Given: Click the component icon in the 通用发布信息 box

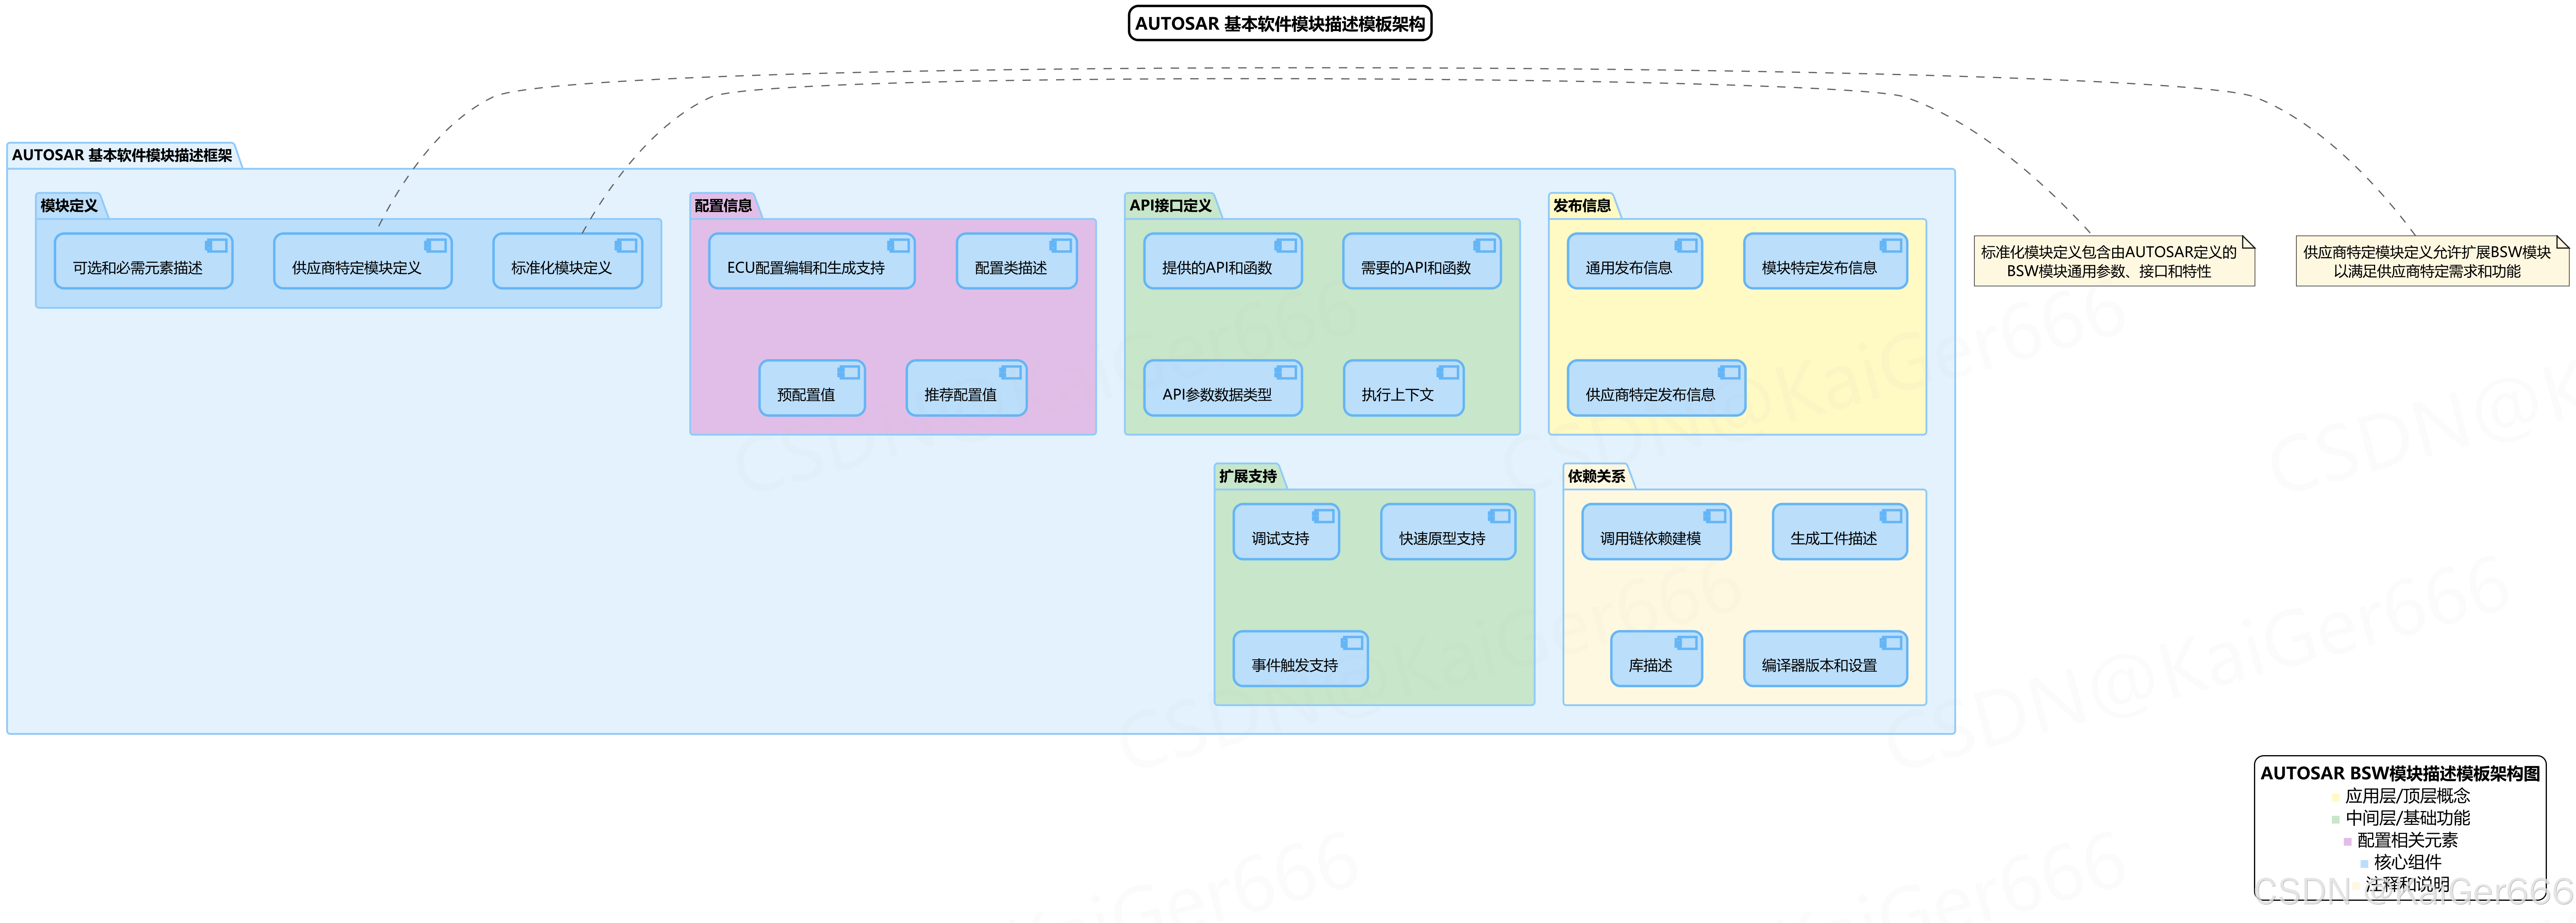Looking at the screenshot, I should click(x=1686, y=246).
